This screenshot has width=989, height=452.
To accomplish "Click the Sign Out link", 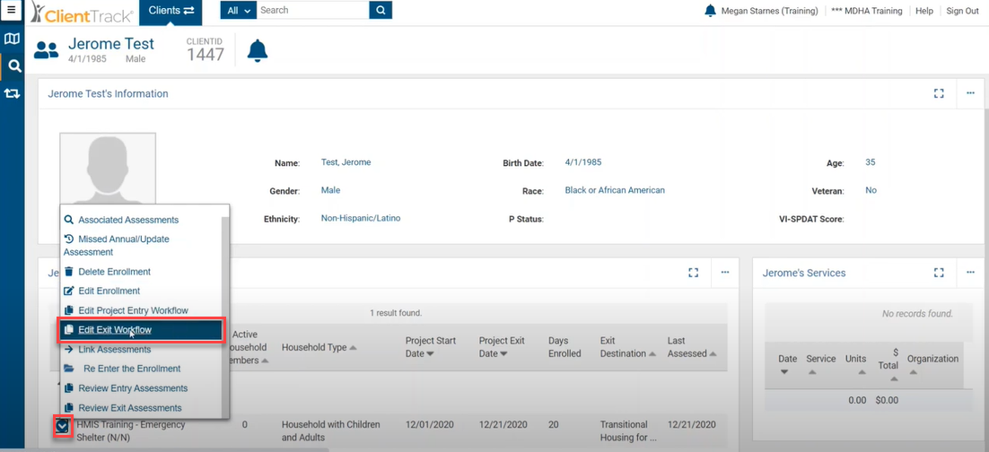I will coord(962,11).
